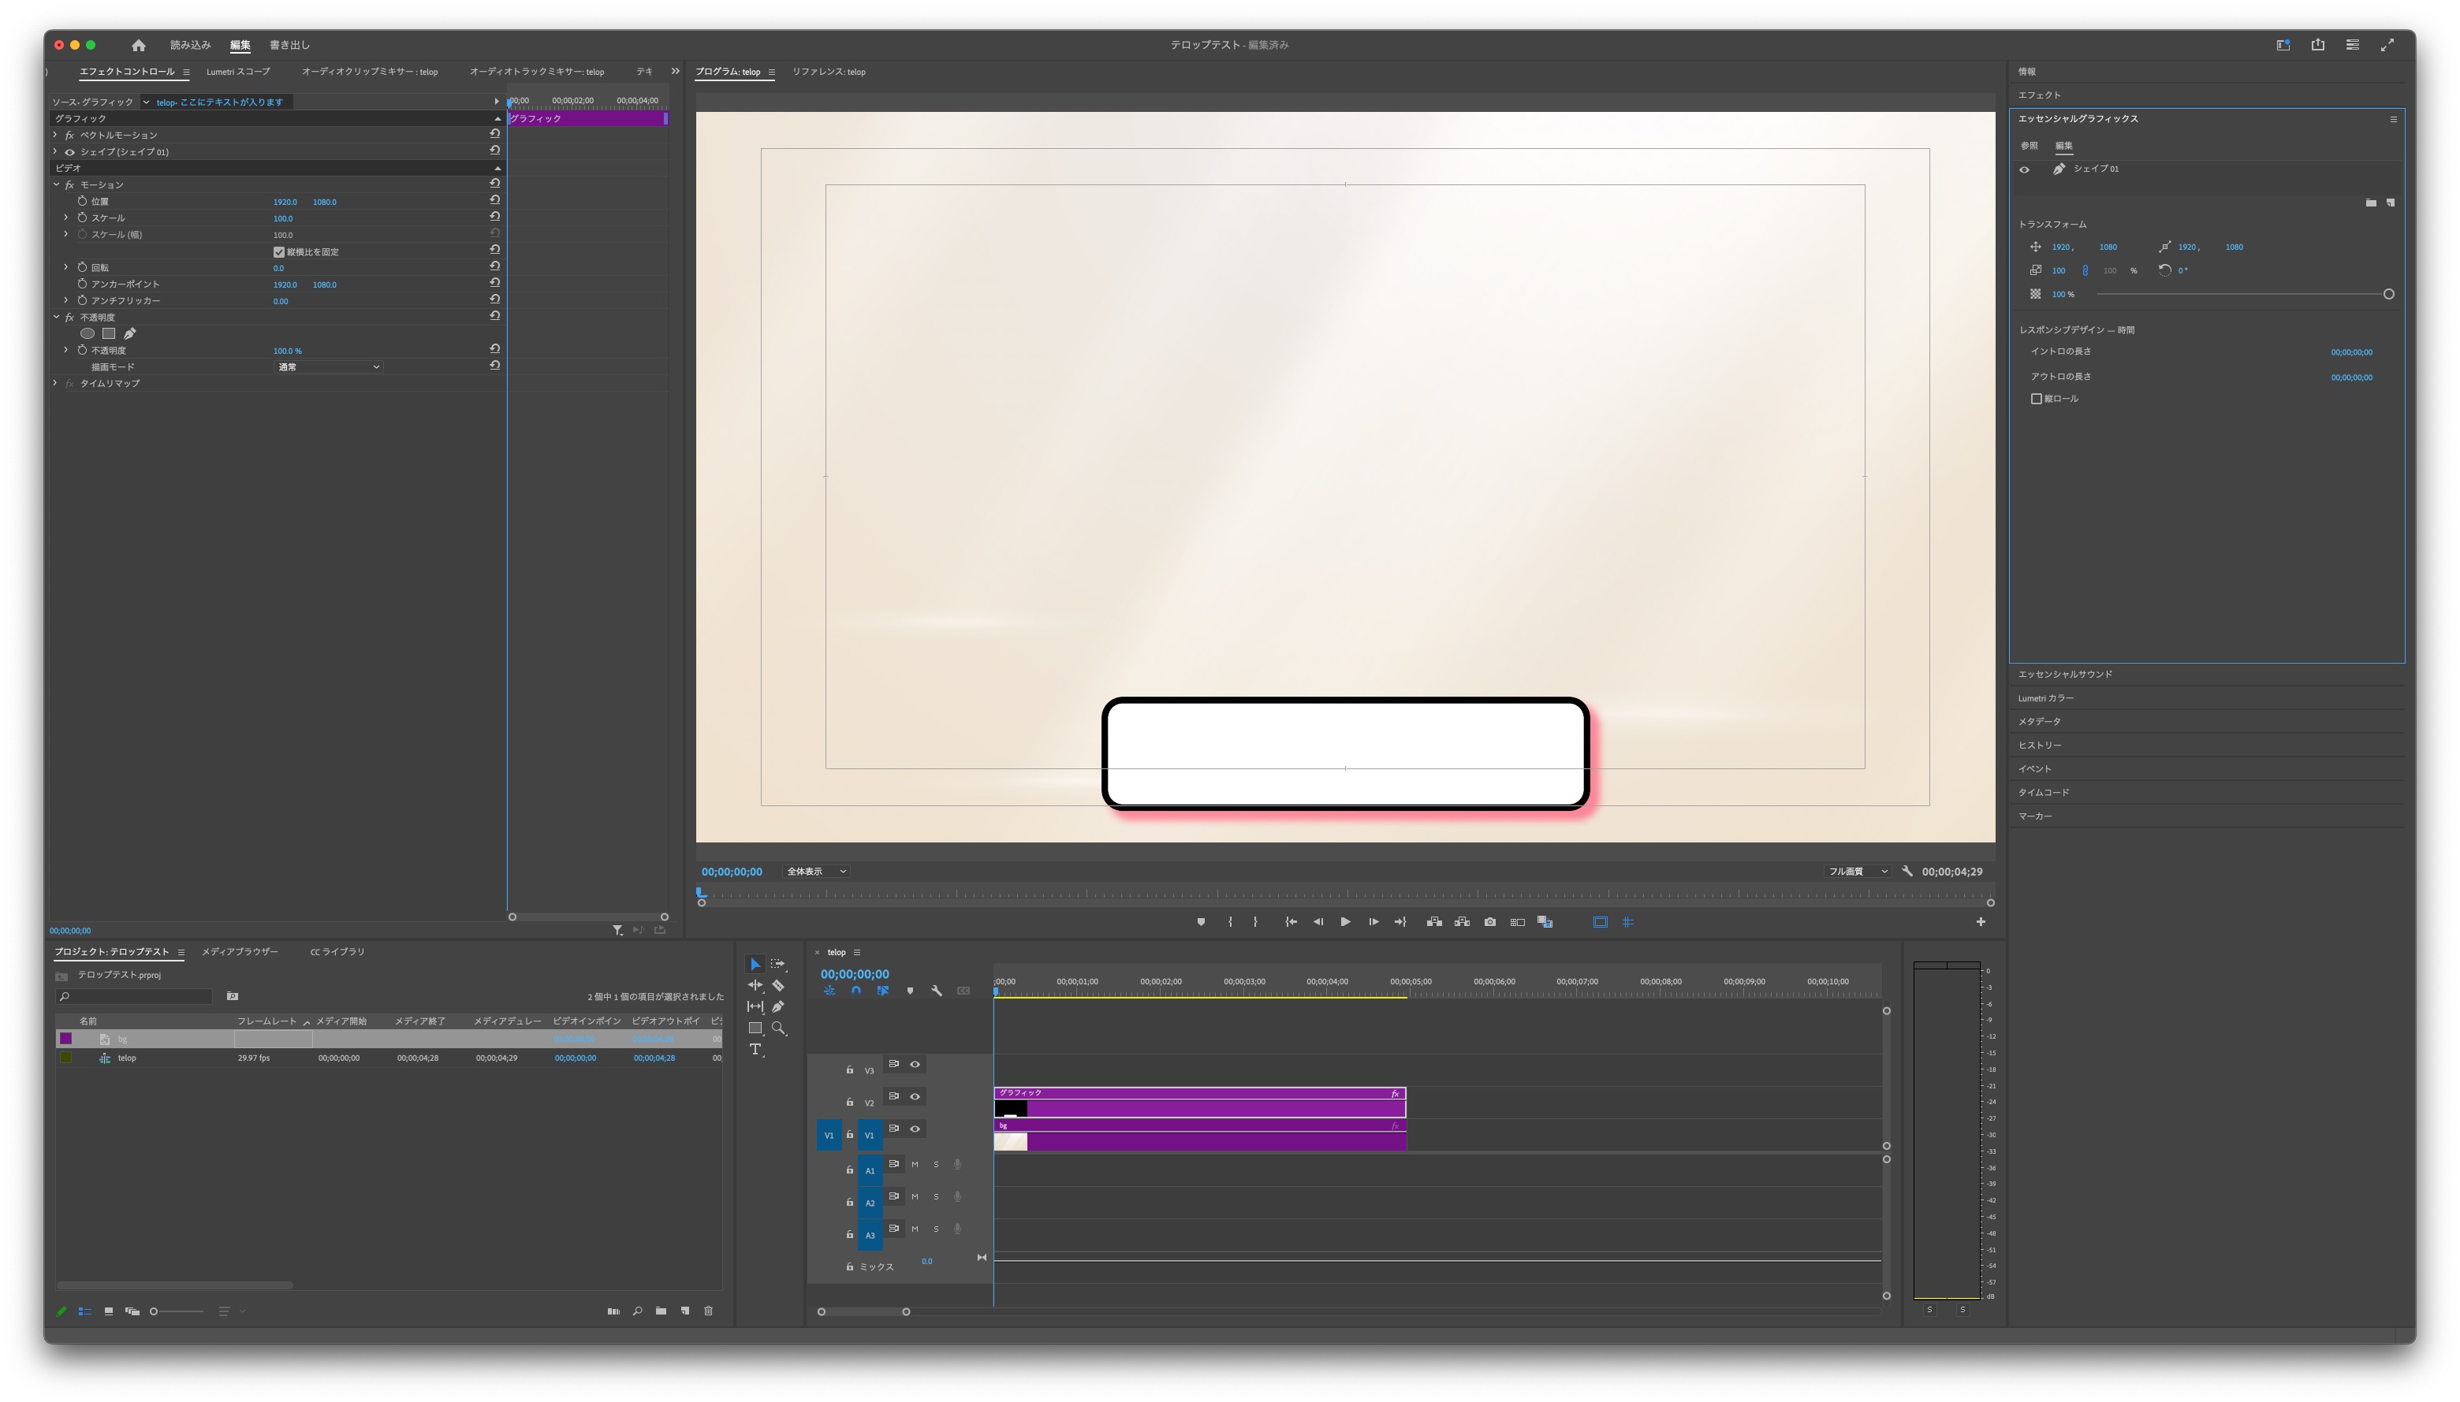Select the Slip tool
The image size is (2460, 1402).
tap(755, 1006)
